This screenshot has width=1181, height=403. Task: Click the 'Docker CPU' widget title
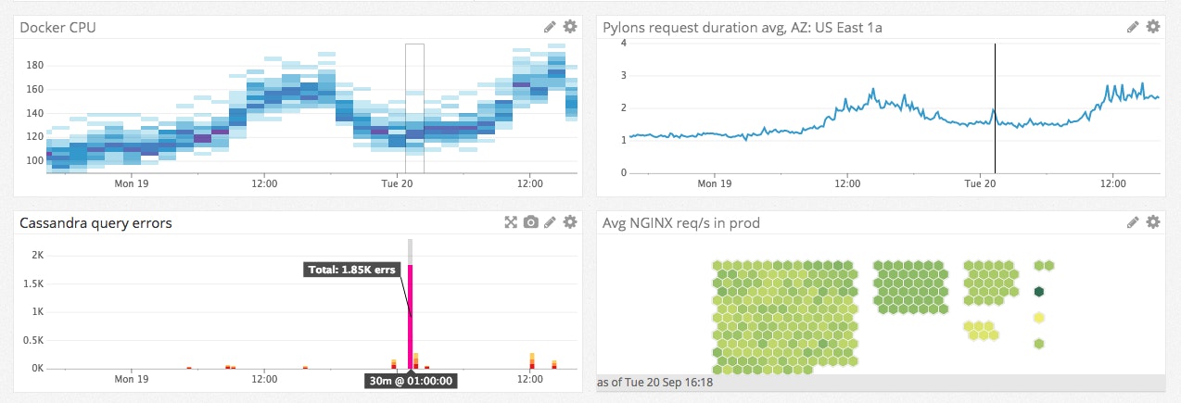click(x=57, y=28)
